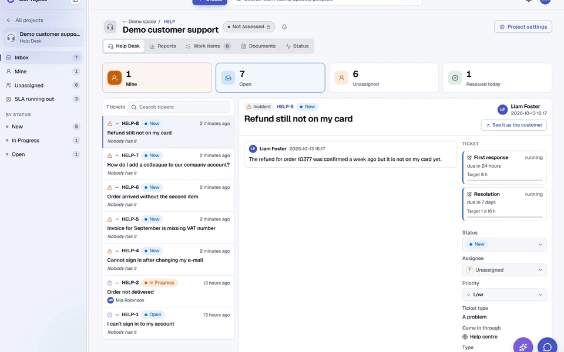Viewport: 564px width, 352px height.
Task: Filter by In Progress status in sidebar
Action: 43,140
